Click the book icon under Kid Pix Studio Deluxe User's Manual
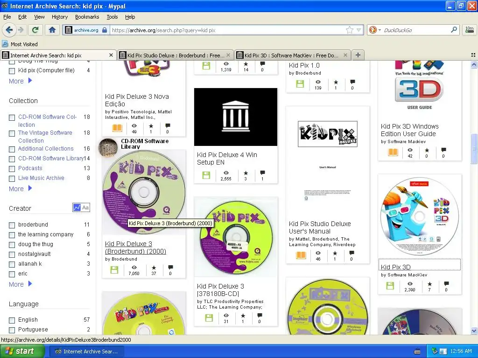The height and width of the screenshot is (358, 478). click(x=301, y=255)
